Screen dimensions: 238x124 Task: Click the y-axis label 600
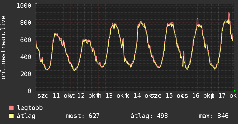[26, 40]
